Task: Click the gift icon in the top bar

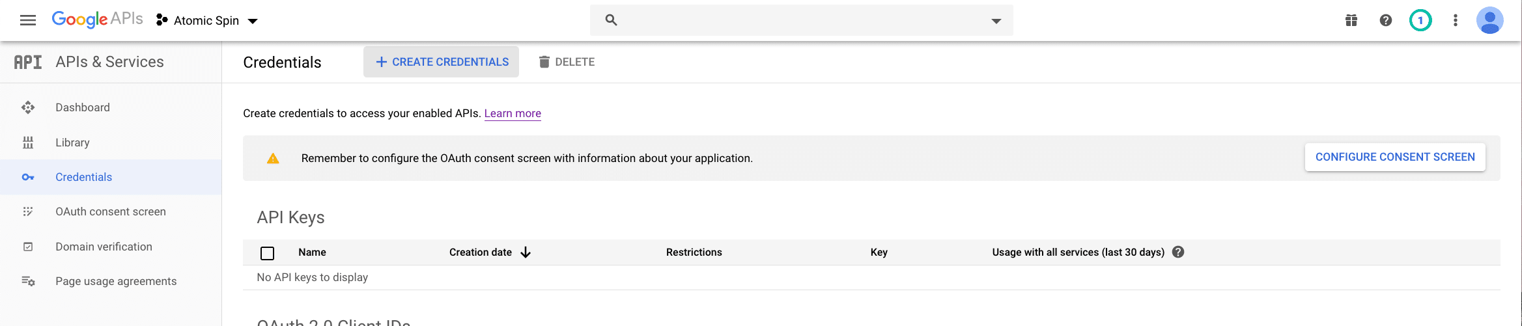Action: (x=1351, y=20)
